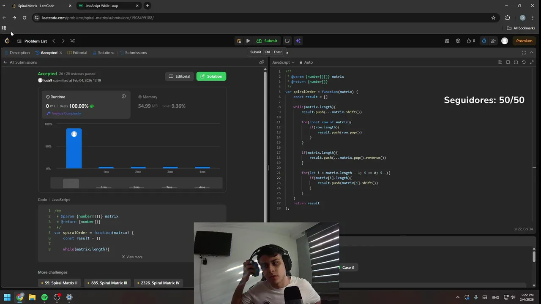Image resolution: width=541 pixels, height=304 pixels.
Task: Click the editor bookmark icon
Action: (508, 62)
